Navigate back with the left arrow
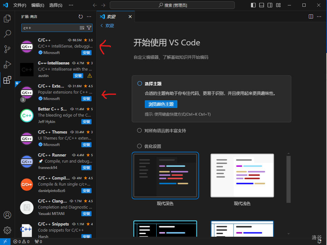This screenshot has height=245, width=327. tap(95, 5)
